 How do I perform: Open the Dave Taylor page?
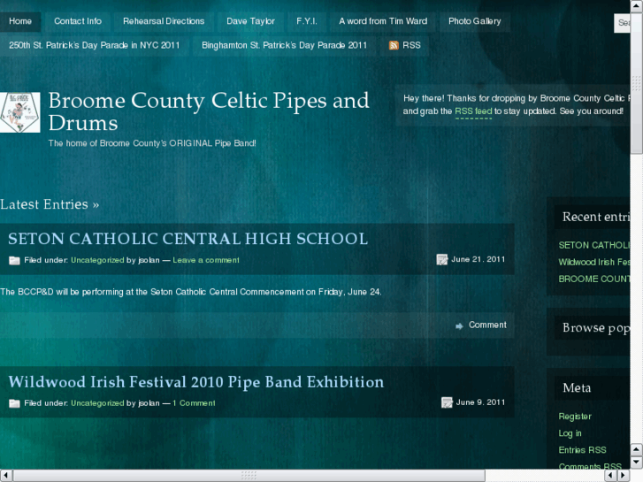pos(250,21)
